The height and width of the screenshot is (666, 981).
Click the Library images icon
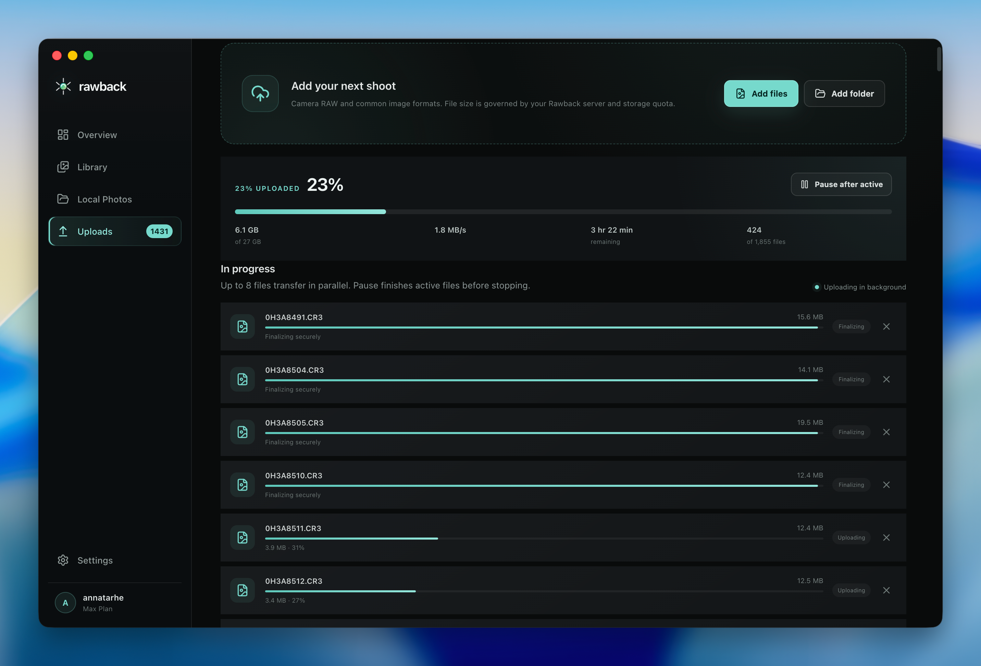tap(63, 167)
